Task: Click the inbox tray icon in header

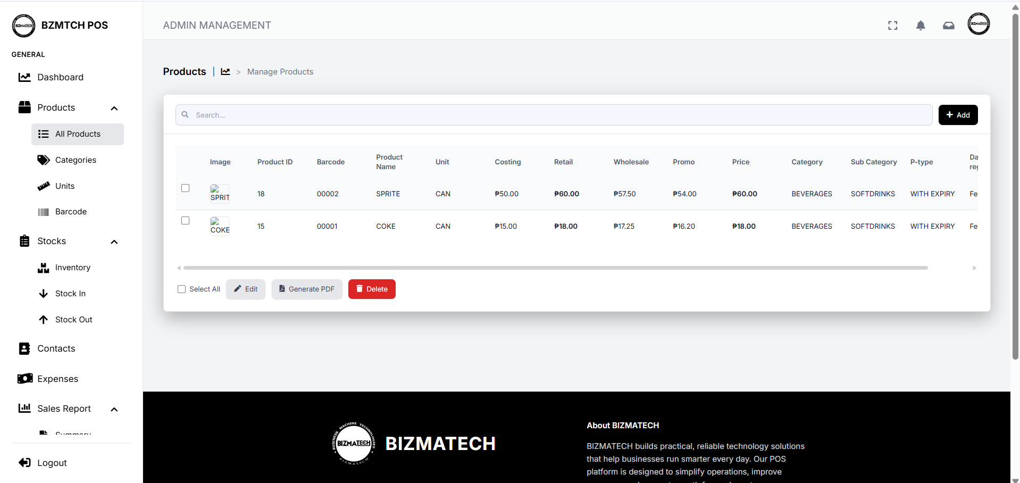Action: [x=948, y=26]
